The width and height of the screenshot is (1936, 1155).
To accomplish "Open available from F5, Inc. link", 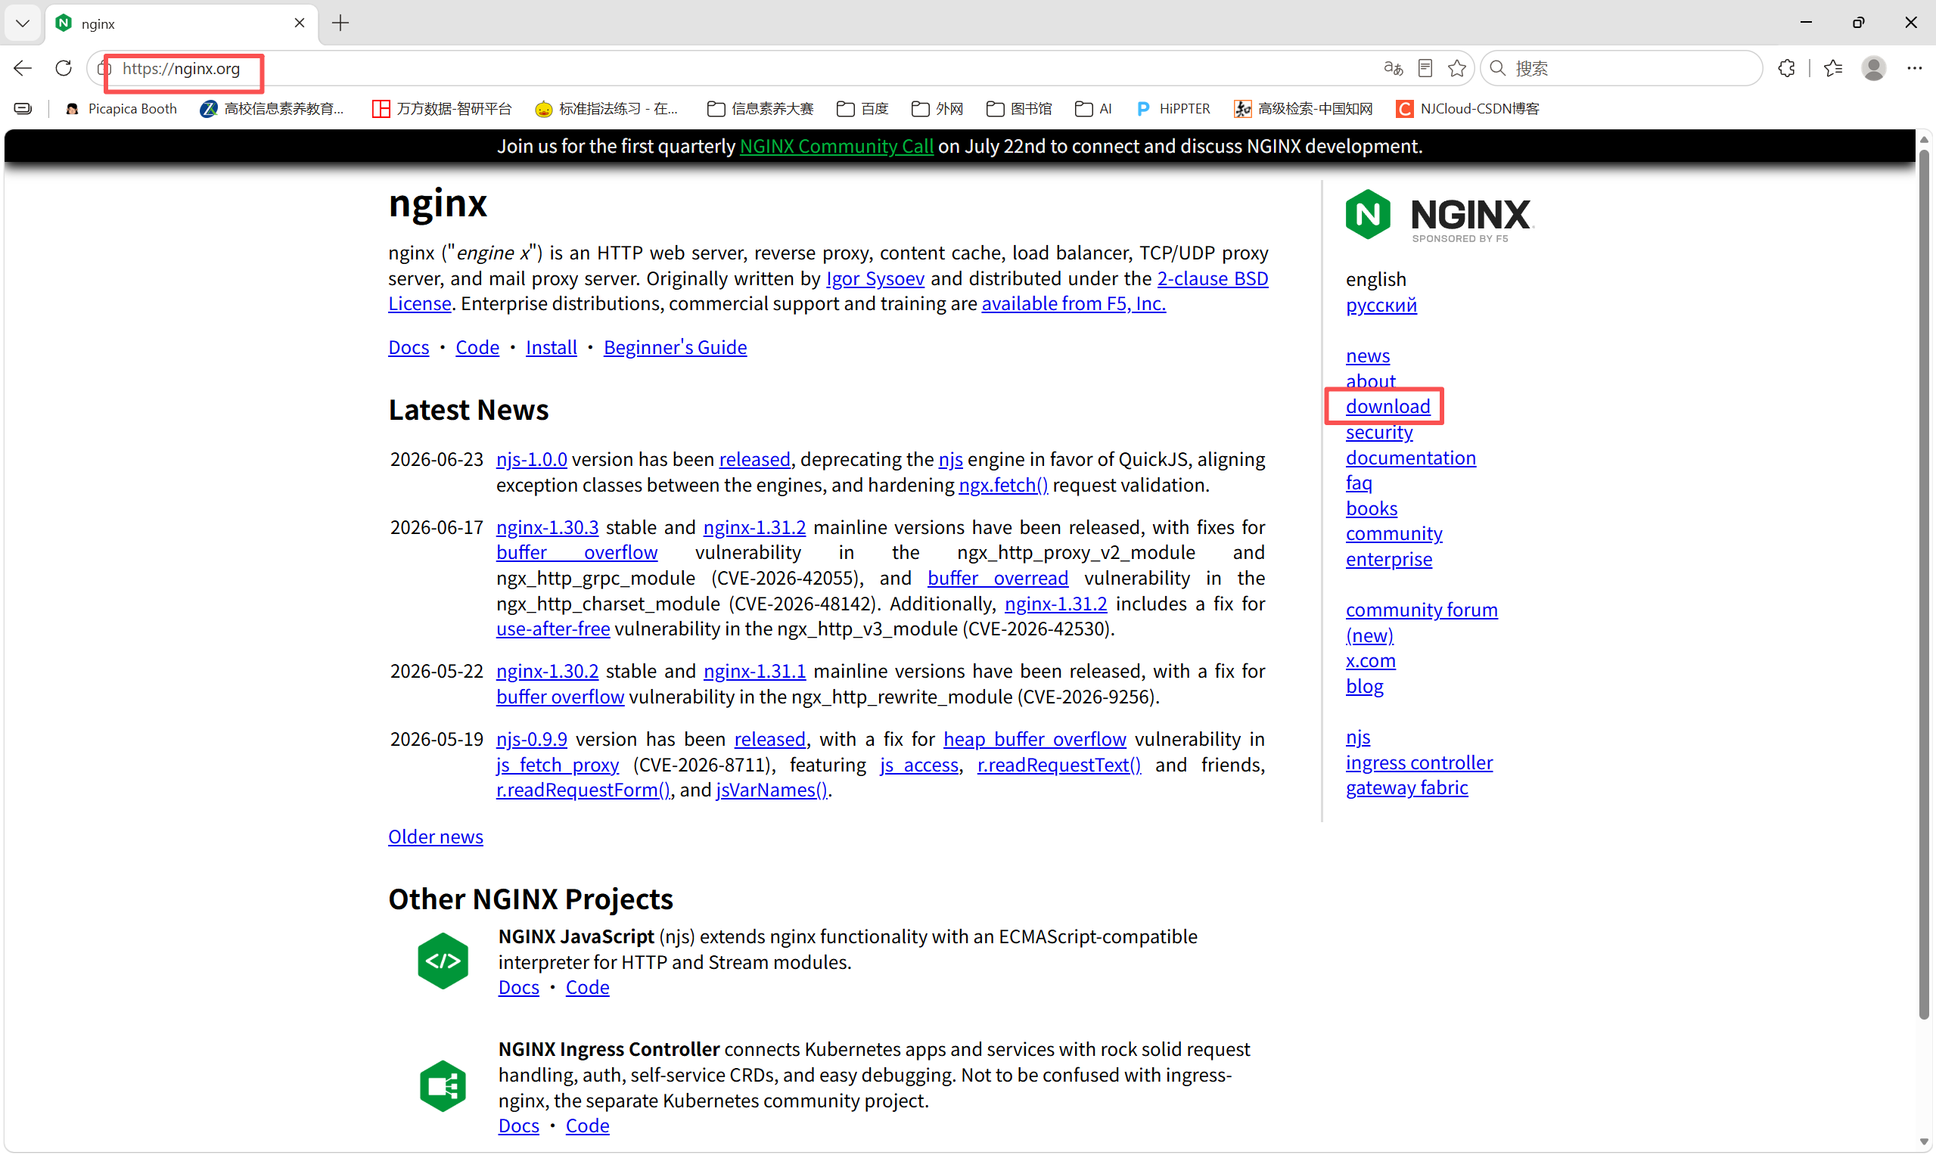I will point(1074,303).
